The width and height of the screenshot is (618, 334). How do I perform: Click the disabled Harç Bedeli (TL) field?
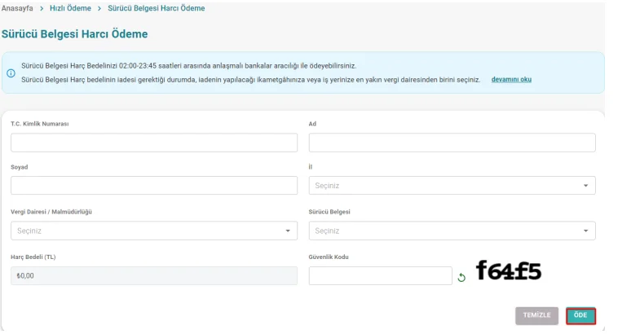154,275
